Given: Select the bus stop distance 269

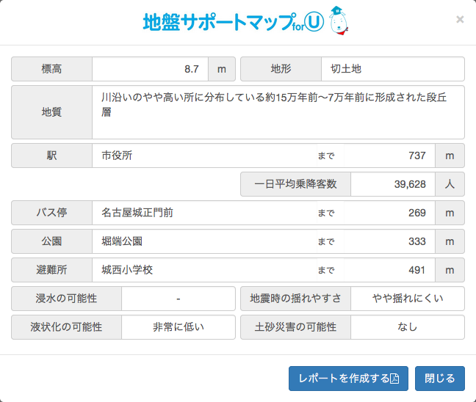Looking at the screenshot, I should click(416, 213).
